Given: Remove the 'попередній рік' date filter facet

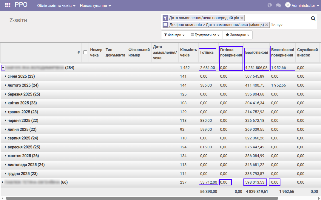Looking at the screenshot, I should pyautogui.click(x=242, y=18).
